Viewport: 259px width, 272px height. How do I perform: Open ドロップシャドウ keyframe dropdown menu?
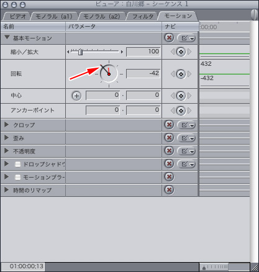[x=186, y=164]
